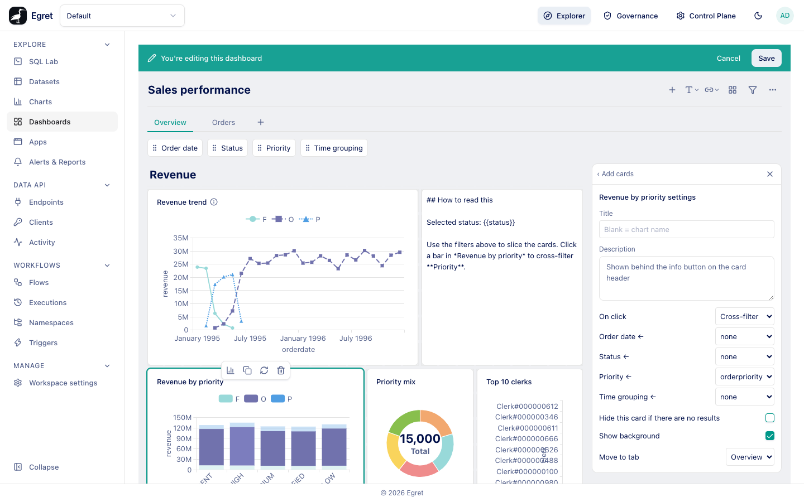Click the info icon beside Revenue trend
Viewport: 804px width, 502px height.
pos(214,202)
